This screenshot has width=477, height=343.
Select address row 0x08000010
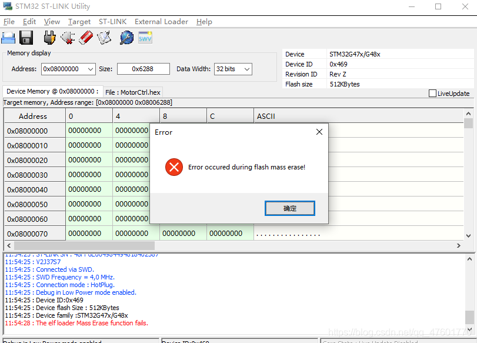(35, 145)
